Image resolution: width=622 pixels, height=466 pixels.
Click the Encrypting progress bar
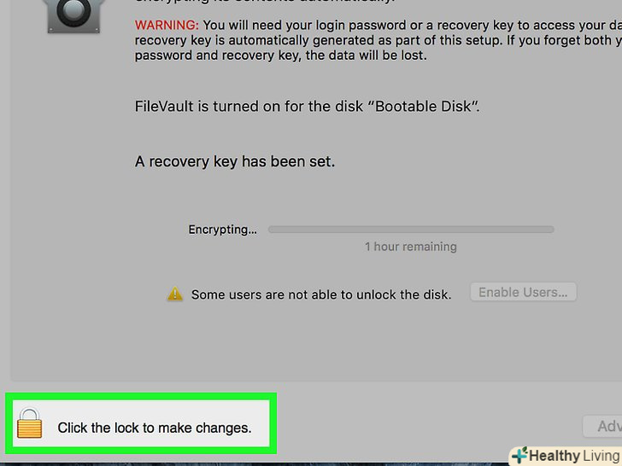411,230
